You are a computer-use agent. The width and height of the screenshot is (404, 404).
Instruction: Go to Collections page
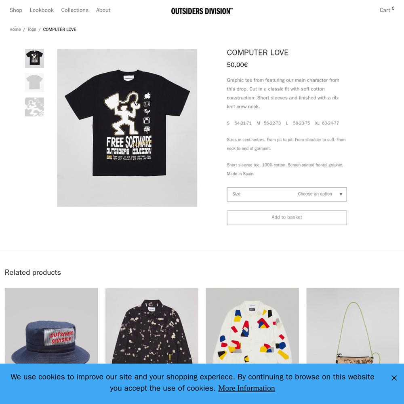75,10
